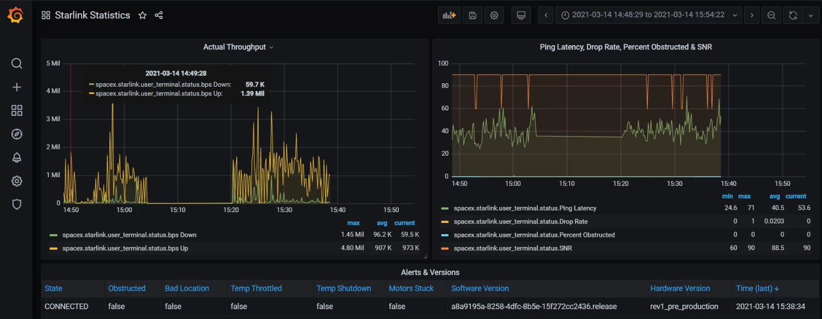Sort latency legend by min
This screenshot has width=822, height=319.
727,196
